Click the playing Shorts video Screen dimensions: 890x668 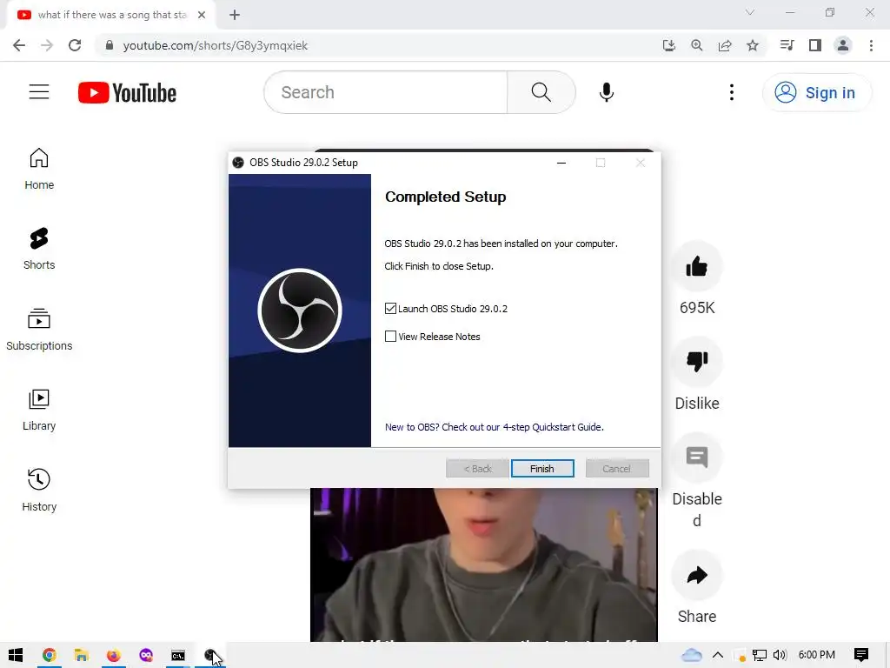point(483,564)
